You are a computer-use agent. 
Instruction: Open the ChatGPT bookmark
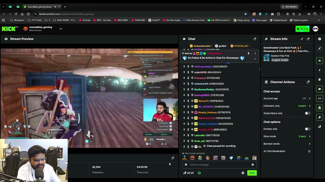pyautogui.click(x=154, y=20)
